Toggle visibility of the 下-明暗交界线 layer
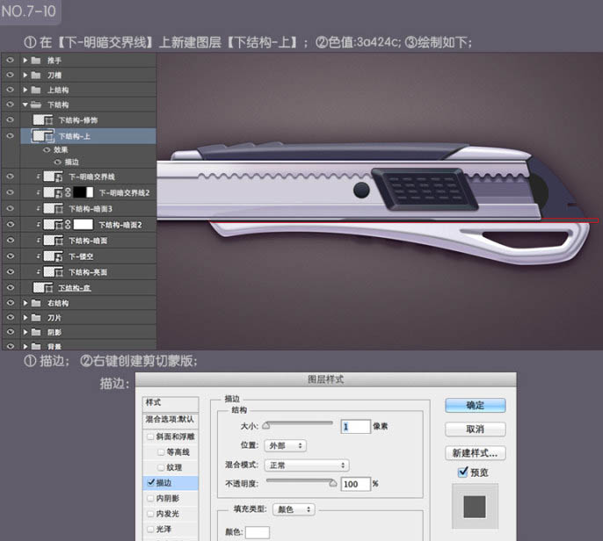 [11, 177]
